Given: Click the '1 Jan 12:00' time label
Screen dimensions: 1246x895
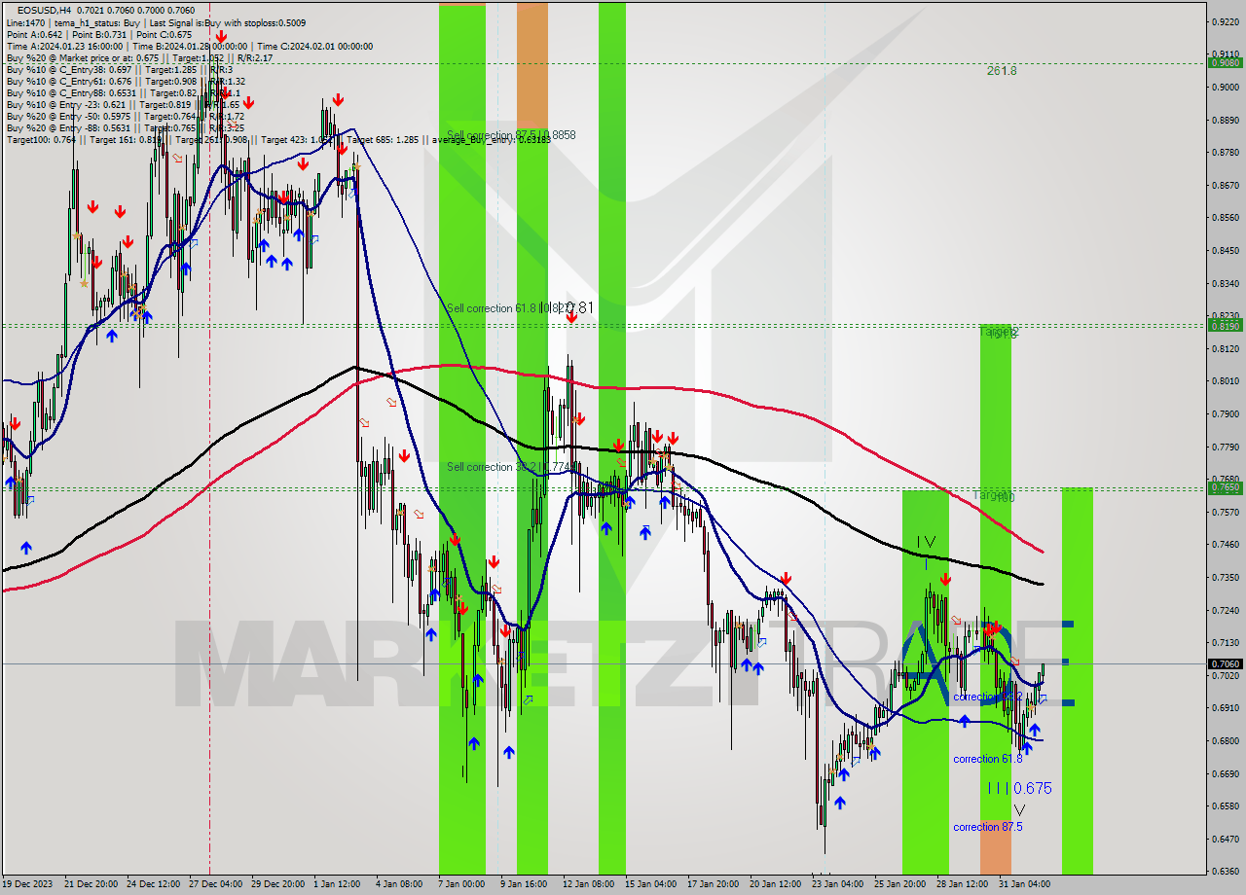Looking at the screenshot, I should point(337,884).
